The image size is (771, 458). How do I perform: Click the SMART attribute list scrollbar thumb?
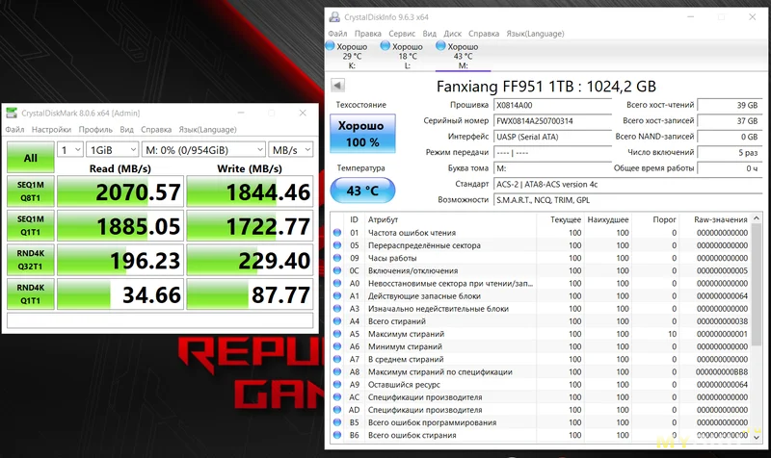(x=757, y=285)
